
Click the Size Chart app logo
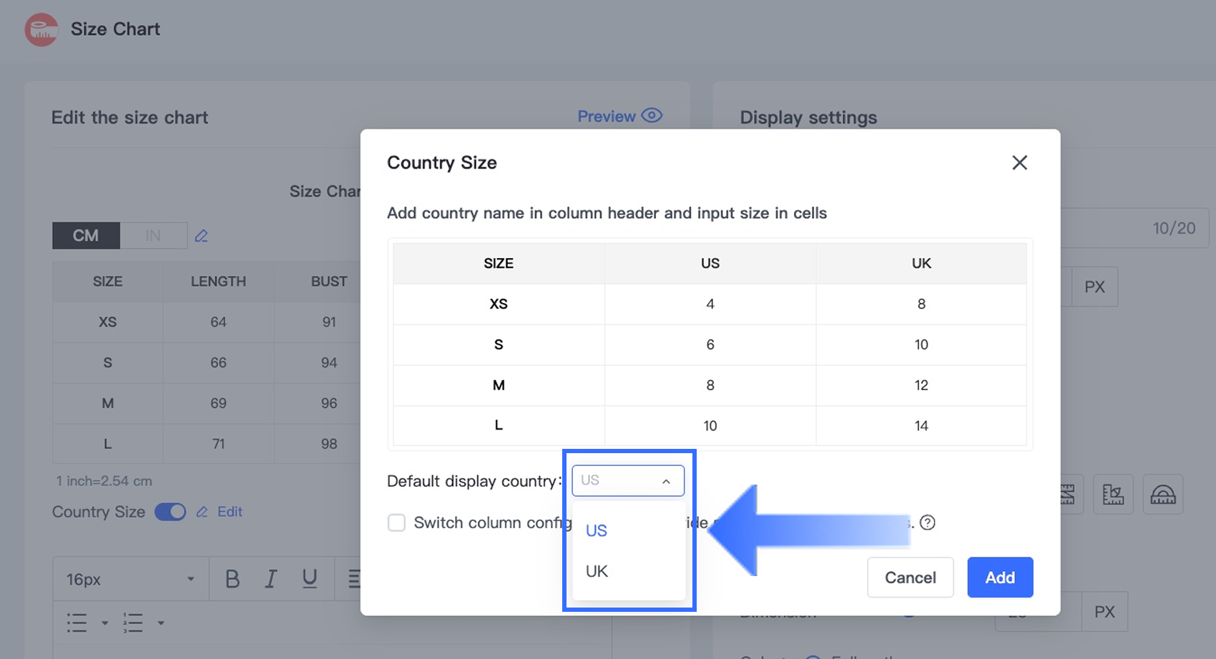tap(41, 29)
